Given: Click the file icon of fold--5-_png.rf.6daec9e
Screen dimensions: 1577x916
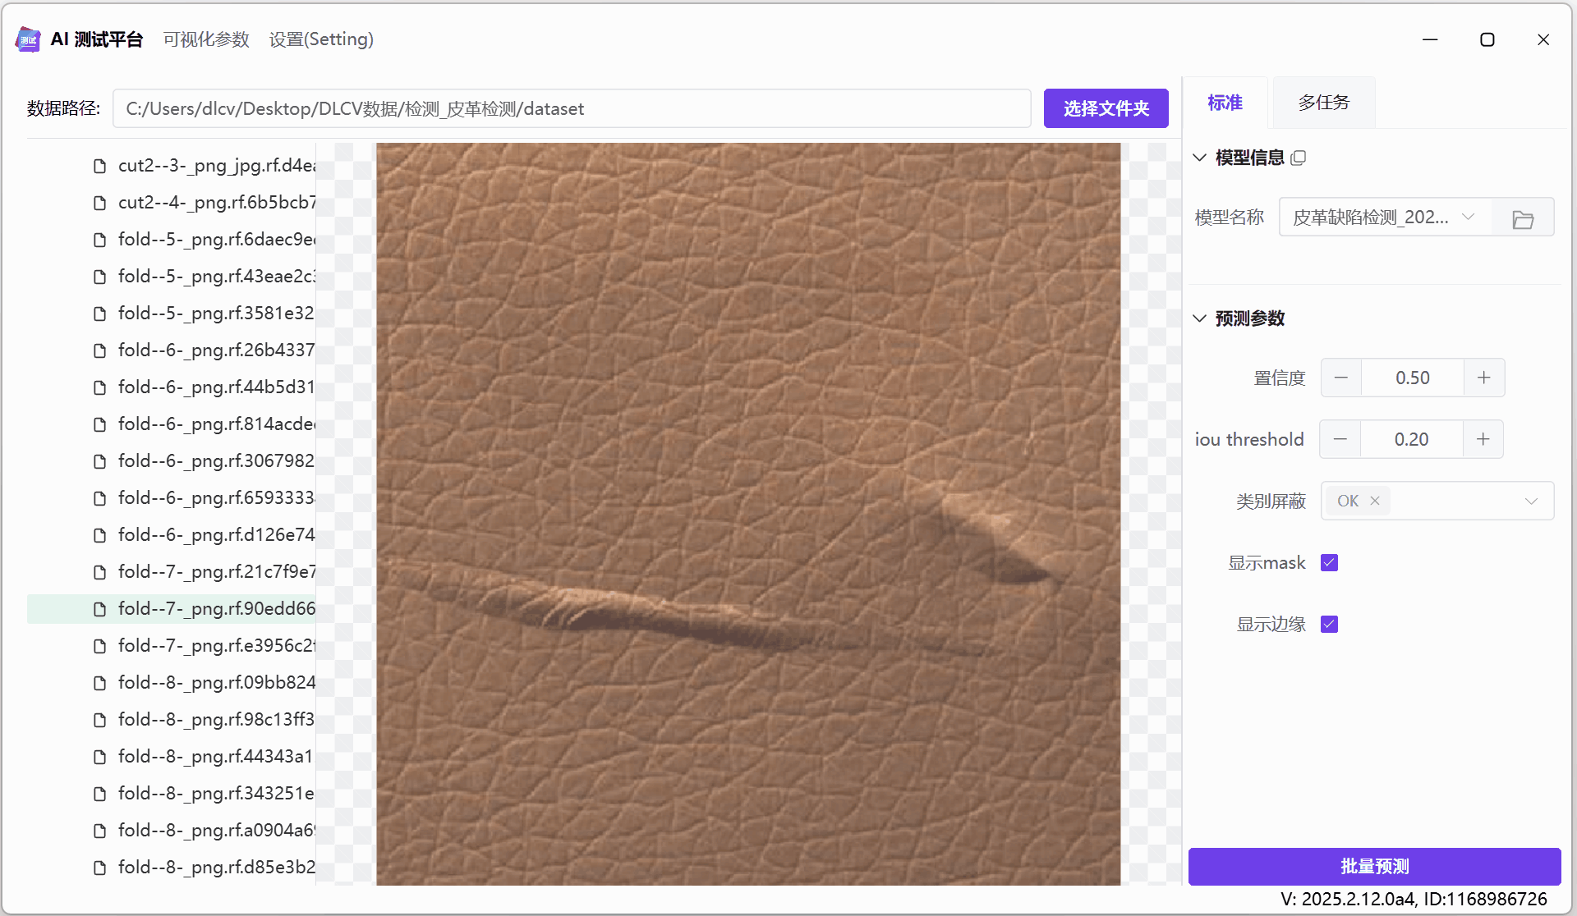Looking at the screenshot, I should click(x=100, y=240).
